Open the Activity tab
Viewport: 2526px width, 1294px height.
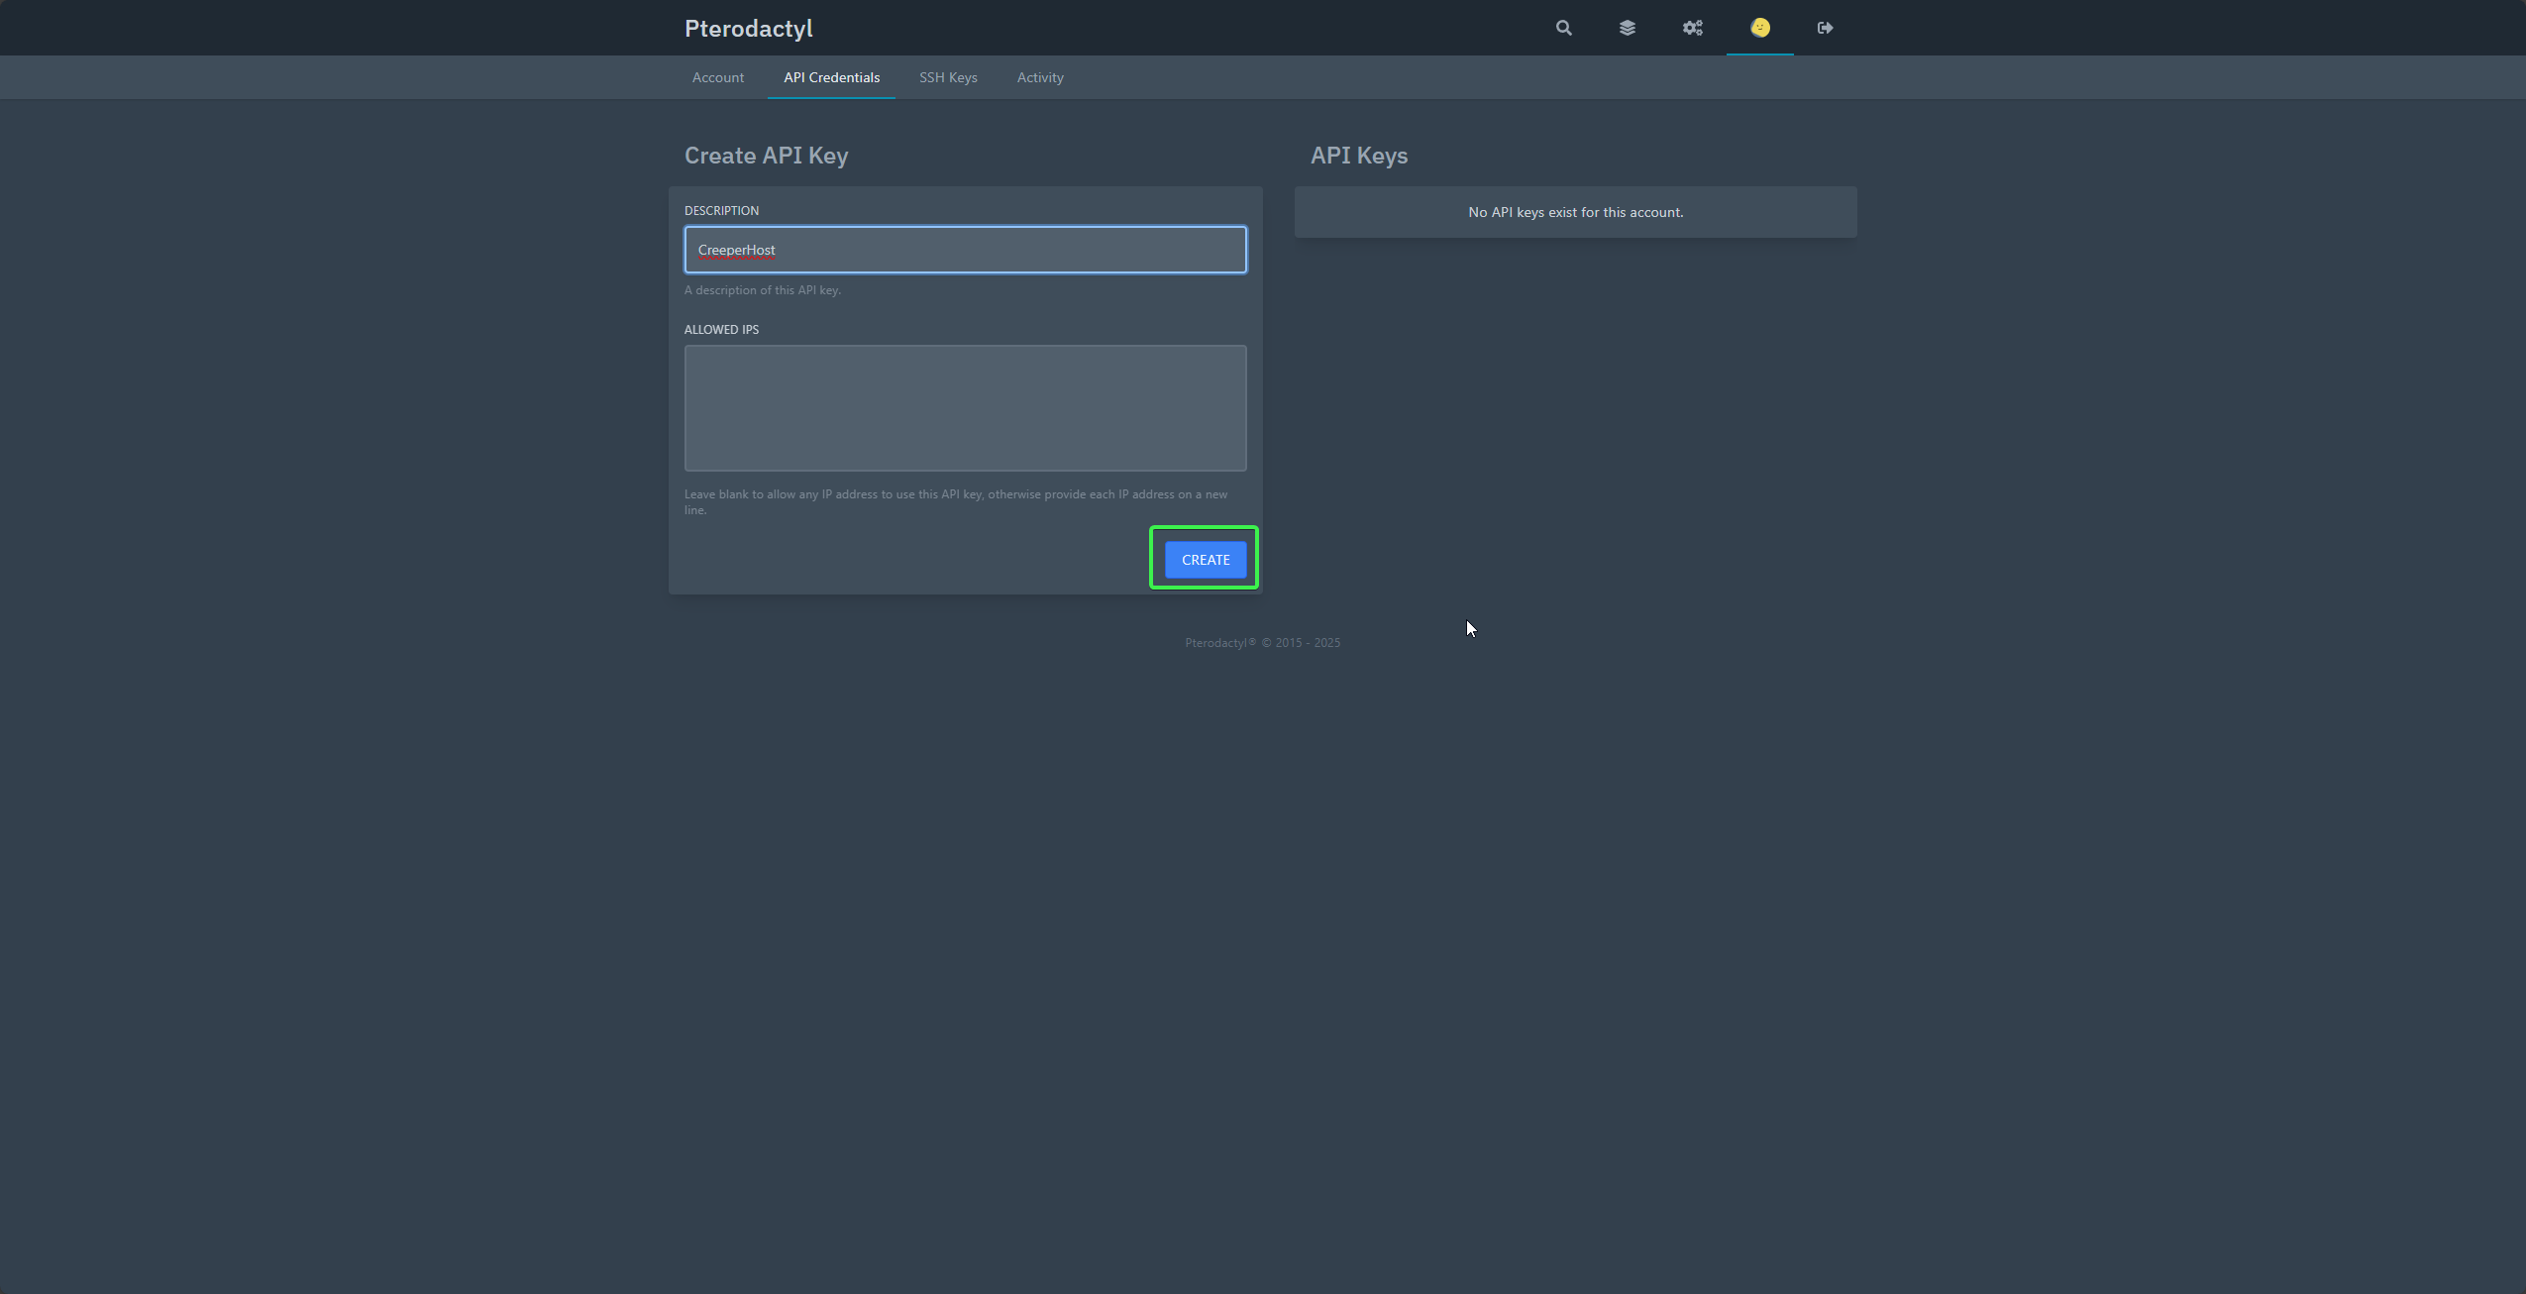[1040, 77]
